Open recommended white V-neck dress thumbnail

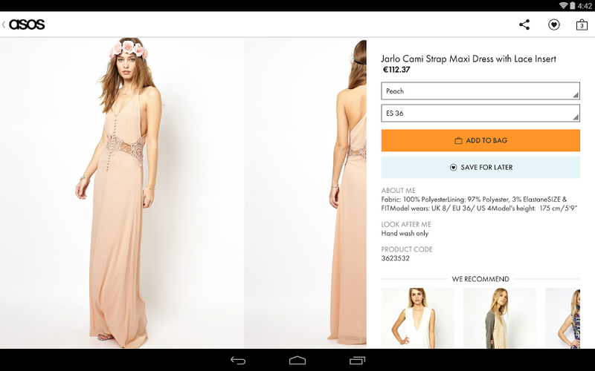point(417,318)
